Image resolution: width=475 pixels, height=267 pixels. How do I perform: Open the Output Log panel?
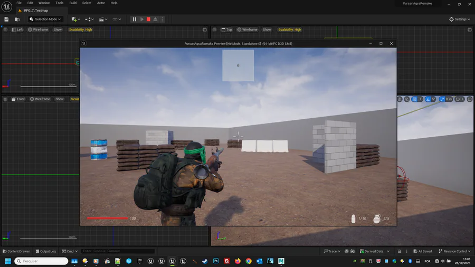pyautogui.click(x=45, y=251)
